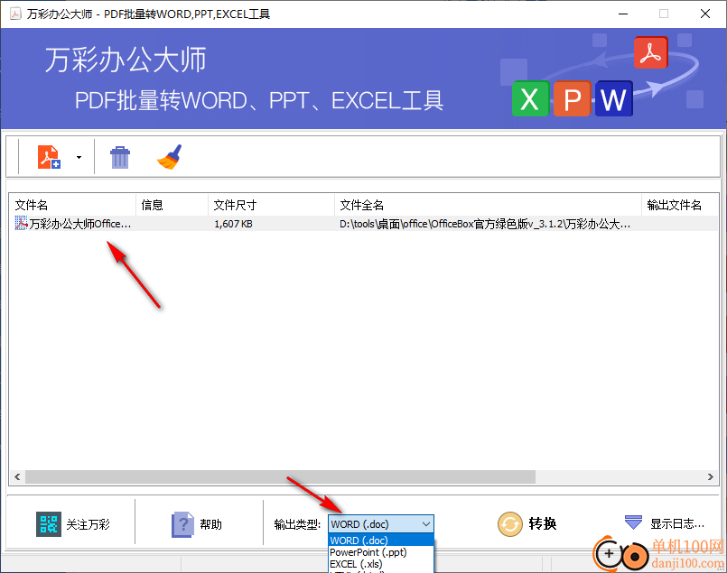727x573 pixels.
Task: Delete selected file with trash icon
Action: click(x=120, y=158)
